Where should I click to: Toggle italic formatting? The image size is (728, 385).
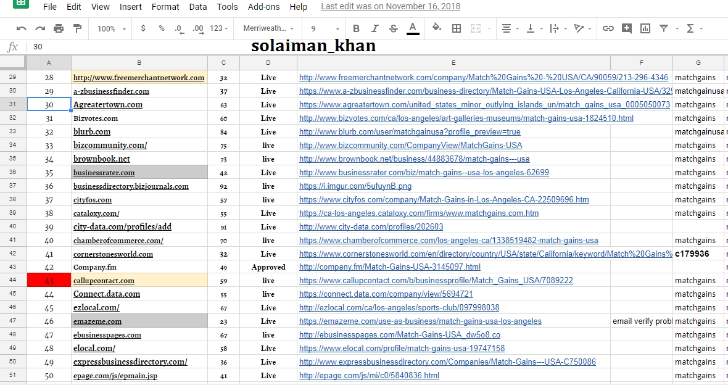point(374,28)
